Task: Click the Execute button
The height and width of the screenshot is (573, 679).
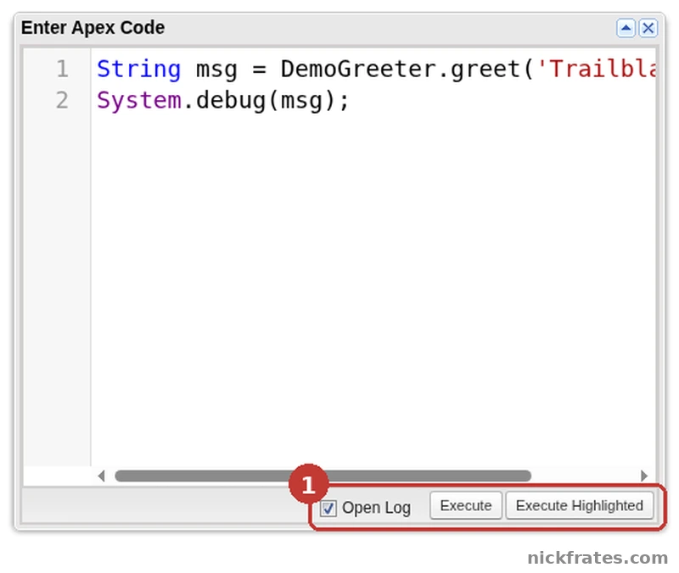Action: point(465,505)
